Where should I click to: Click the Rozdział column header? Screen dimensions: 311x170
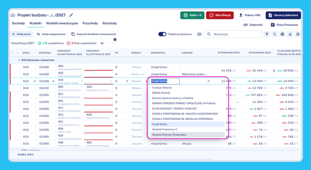coord(45,53)
